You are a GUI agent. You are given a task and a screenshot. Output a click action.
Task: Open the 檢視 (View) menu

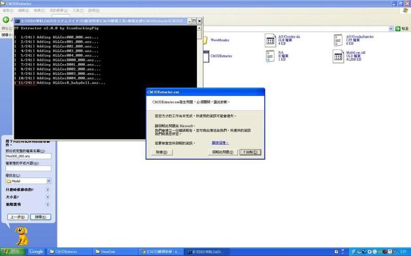(x=39, y=10)
